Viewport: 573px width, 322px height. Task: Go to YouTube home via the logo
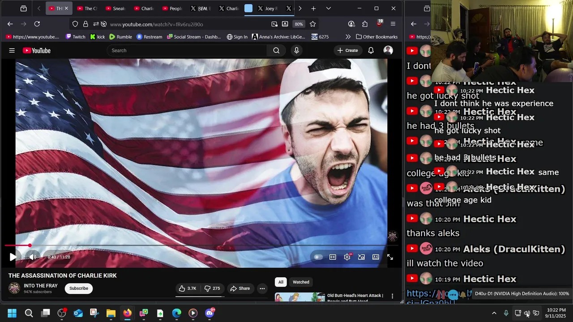click(37, 51)
